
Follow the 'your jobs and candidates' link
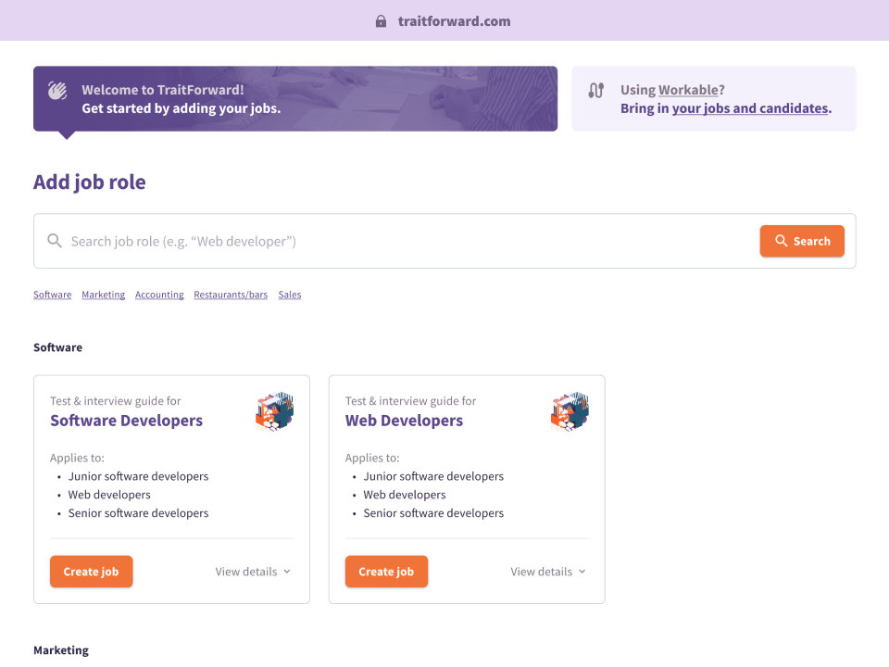click(750, 108)
